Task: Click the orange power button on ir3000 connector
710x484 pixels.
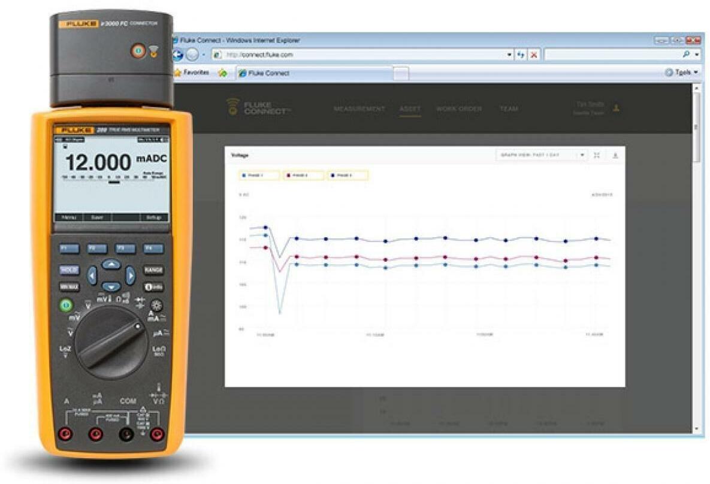Action: [138, 51]
